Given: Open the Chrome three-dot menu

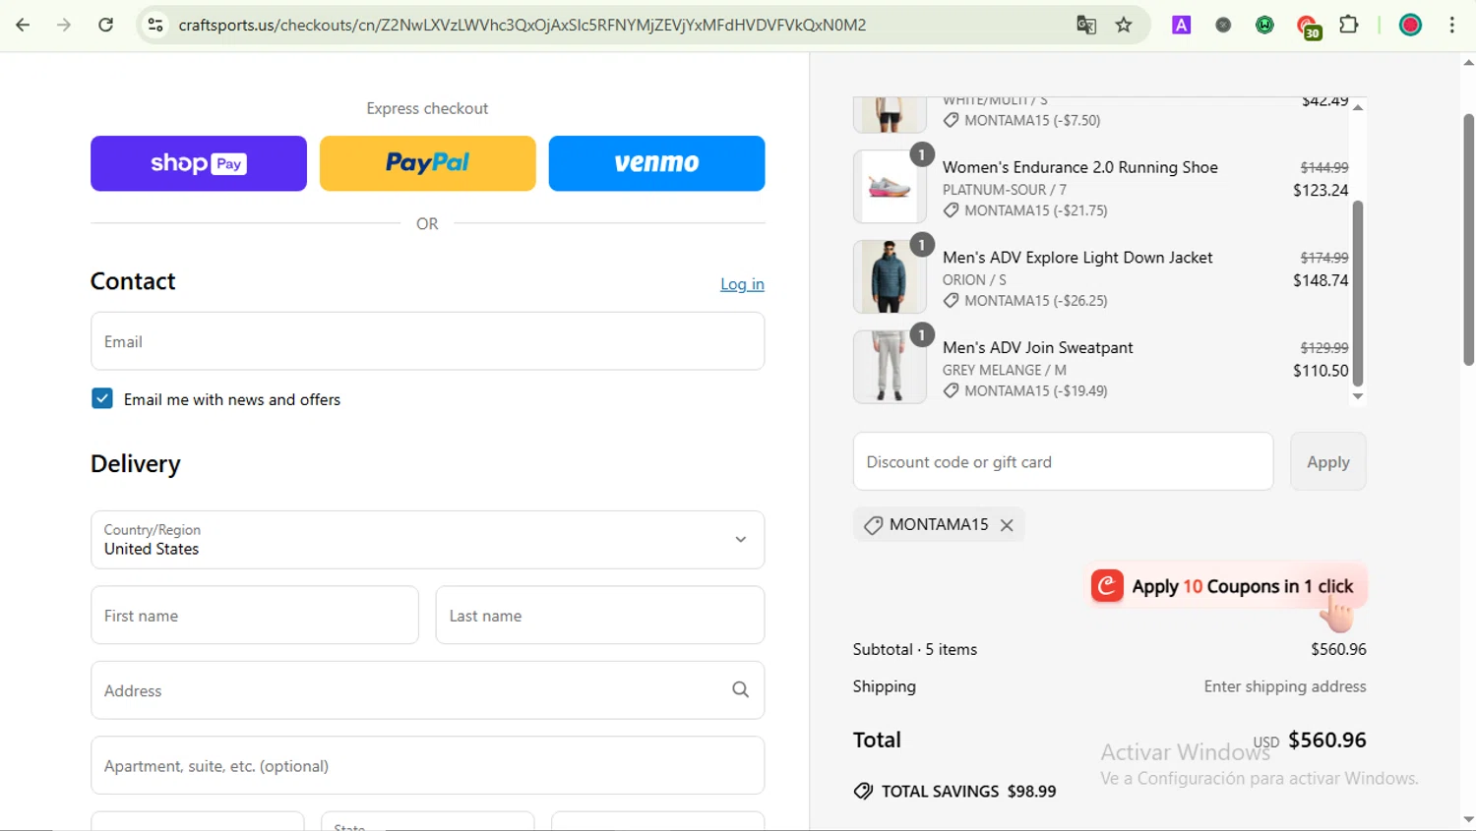Looking at the screenshot, I should click(1452, 25).
